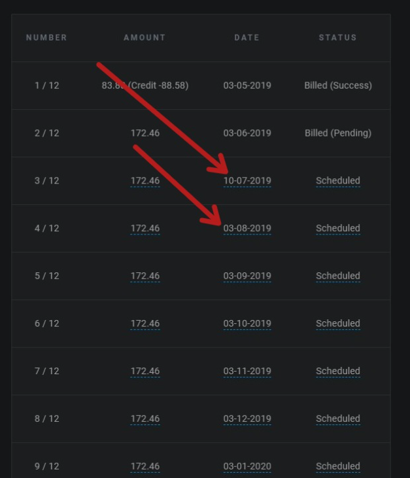Click the 10-07-2019 scheduled date link
The image size is (410, 478).
[247, 181]
